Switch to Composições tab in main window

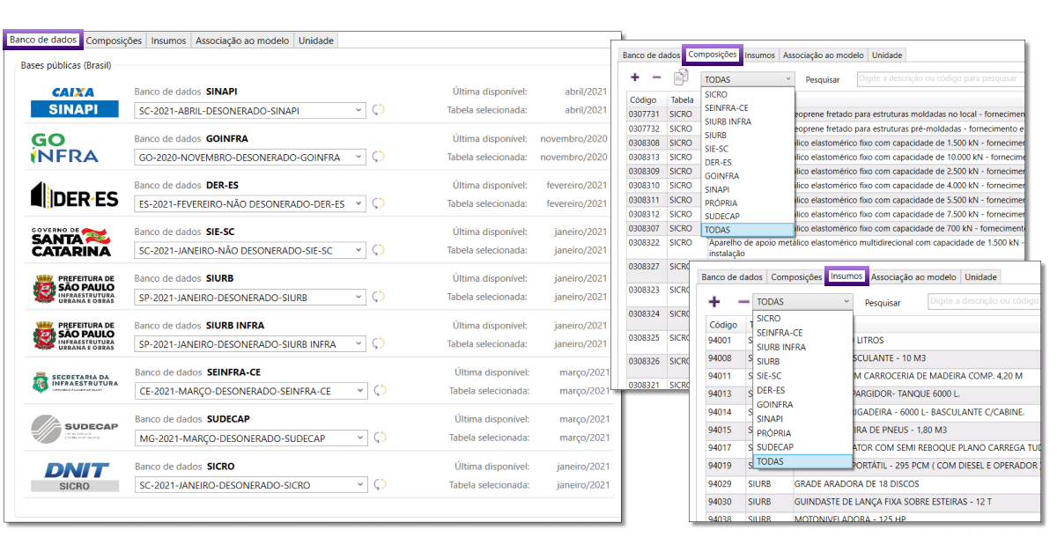(x=115, y=40)
